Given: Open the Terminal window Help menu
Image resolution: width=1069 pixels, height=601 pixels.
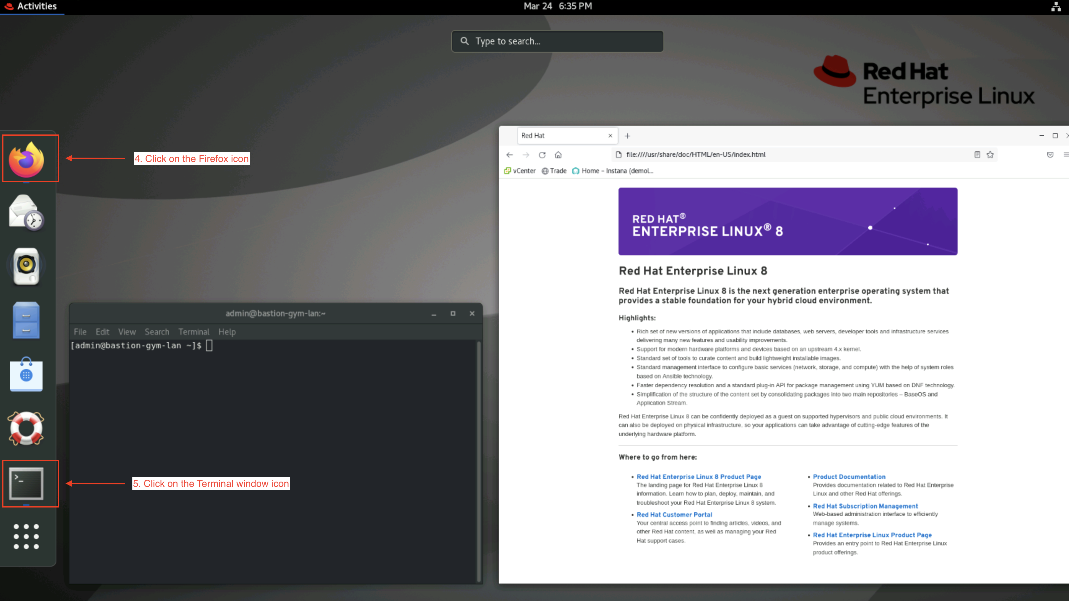Looking at the screenshot, I should pyautogui.click(x=227, y=332).
